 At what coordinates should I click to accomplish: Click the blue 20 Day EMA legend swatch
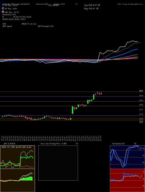pyautogui.click(x=3, y=5)
